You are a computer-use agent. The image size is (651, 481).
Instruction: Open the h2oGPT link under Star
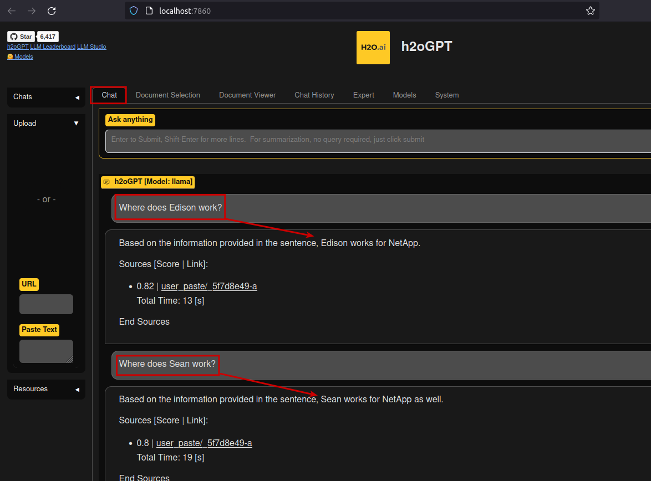(17, 47)
